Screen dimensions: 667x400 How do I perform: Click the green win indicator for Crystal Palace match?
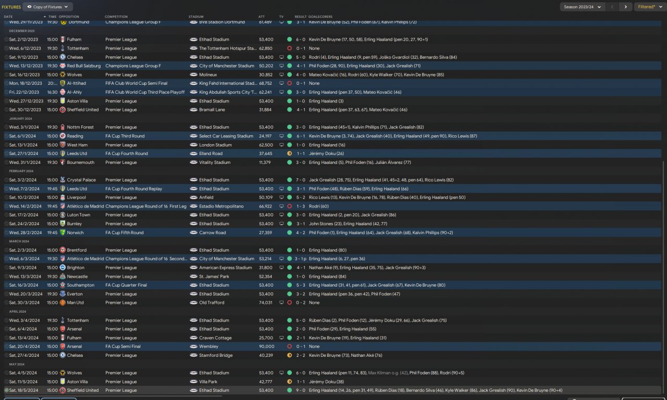289,180
